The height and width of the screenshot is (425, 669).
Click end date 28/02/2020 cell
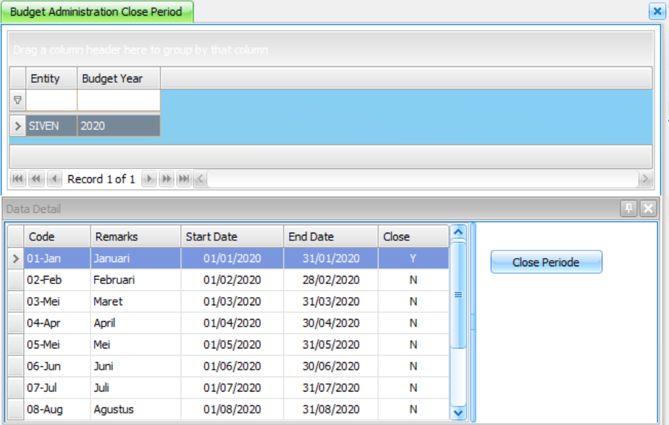331,280
